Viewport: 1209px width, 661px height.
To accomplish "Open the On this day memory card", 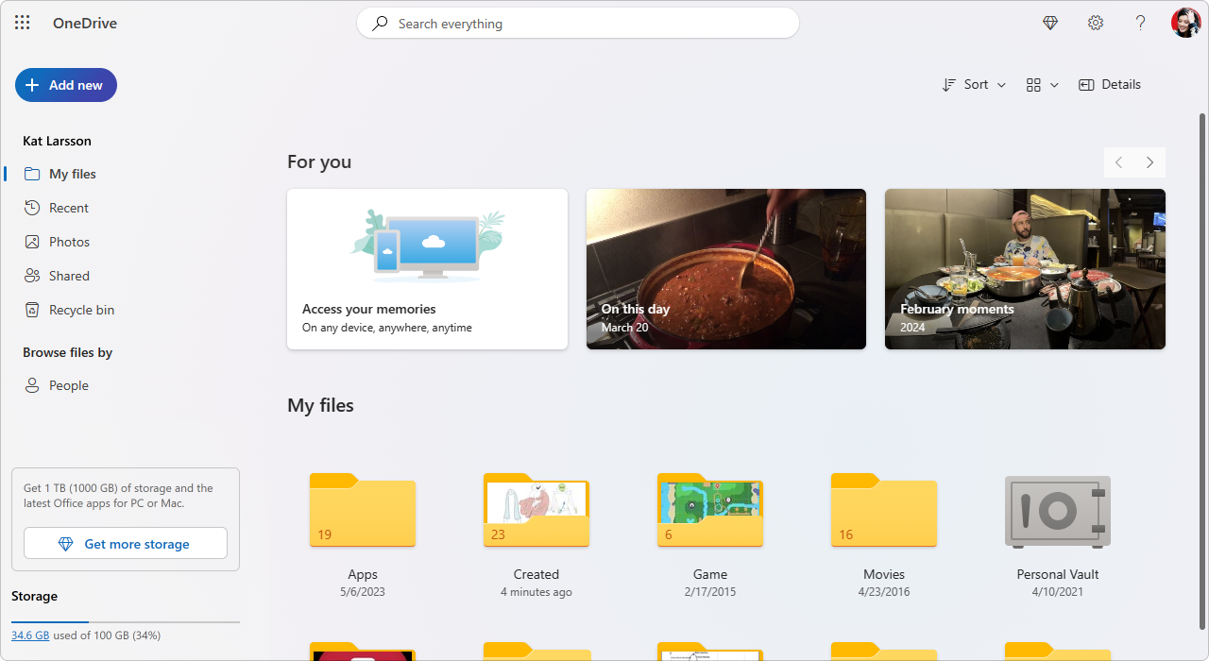I will click(725, 268).
